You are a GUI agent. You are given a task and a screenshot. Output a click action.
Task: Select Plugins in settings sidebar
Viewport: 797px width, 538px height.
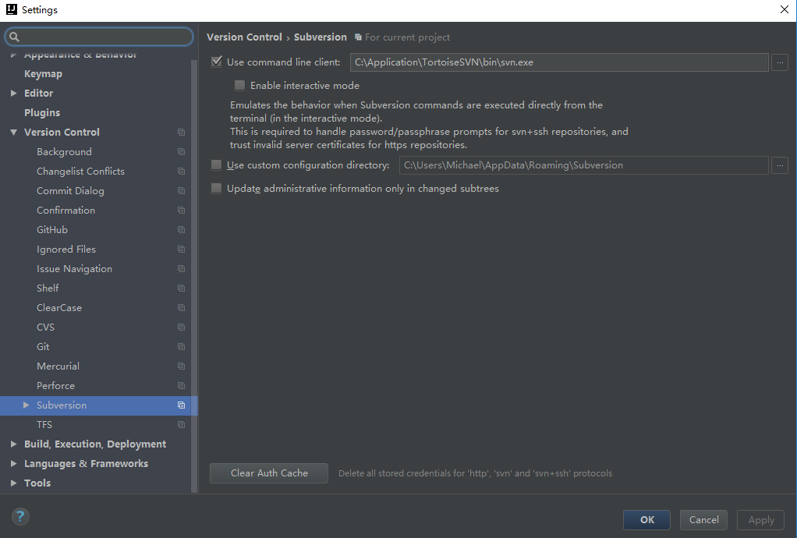[x=42, y=113]
